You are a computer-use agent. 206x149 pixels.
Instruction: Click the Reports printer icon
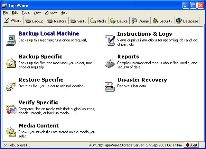click(110, 63)
